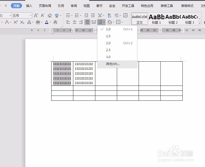Image resolution: width=205 pixels, height=167 pixels.
Task: Open the 审阅 tab
Action: click(x=74, y=6)
